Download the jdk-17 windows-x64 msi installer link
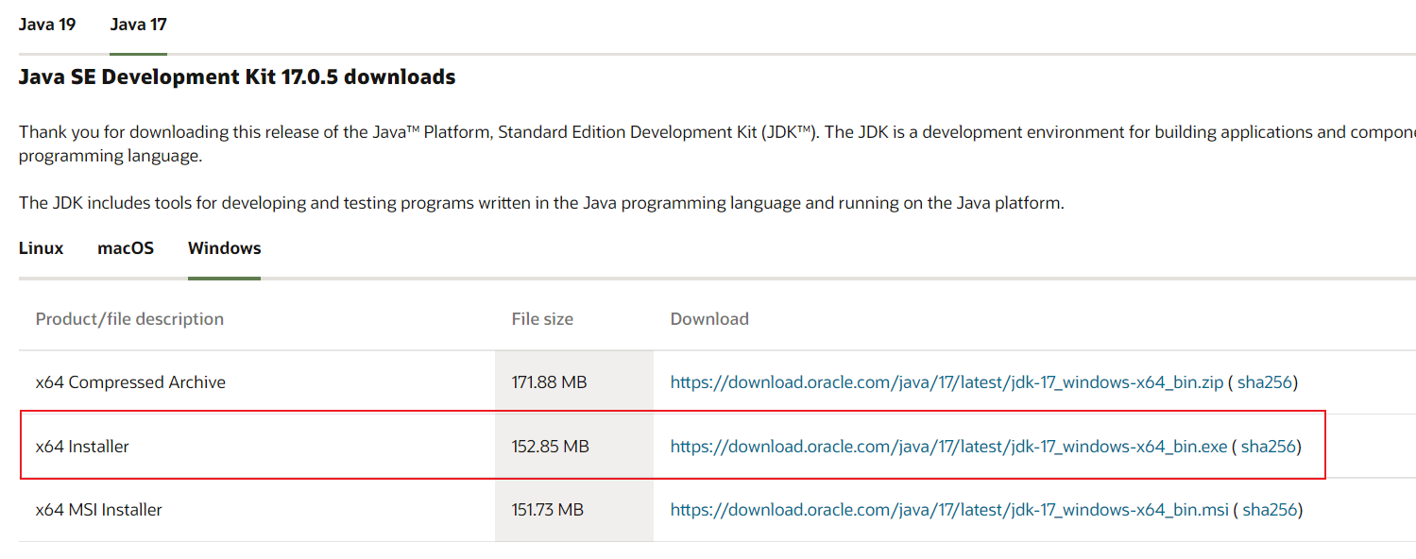The width and height of the screenshot is (1416, 559). (949, 510)
